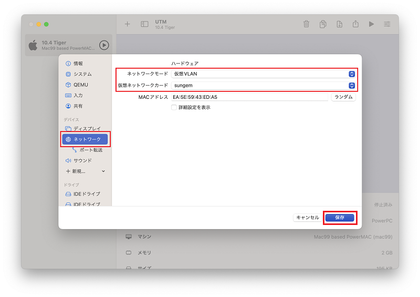
Task: Start 10.4 Tiger with its circular play button
Action: tap(104, 45)
